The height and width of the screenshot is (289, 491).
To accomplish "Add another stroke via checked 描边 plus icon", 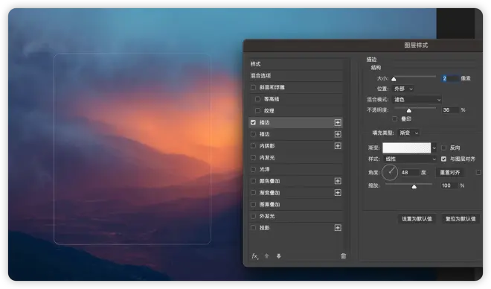I will tap(338, 123).
